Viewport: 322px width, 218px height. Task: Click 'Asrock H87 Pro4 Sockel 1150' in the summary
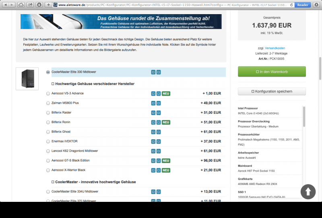click(256, 171)
